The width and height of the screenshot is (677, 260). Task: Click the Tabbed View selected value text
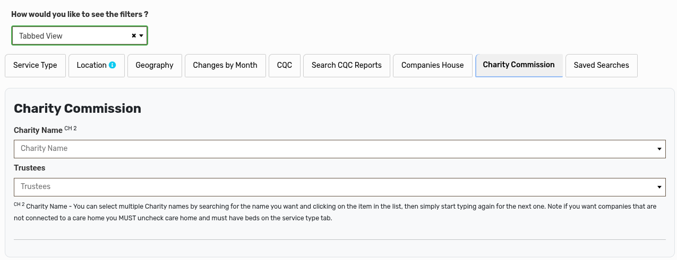pyautogui.click(x=41, y=36)
